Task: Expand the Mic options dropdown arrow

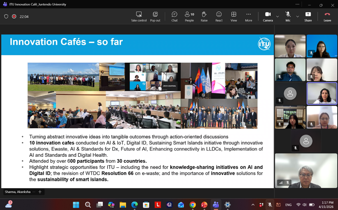Action: [x=297, y=17]
